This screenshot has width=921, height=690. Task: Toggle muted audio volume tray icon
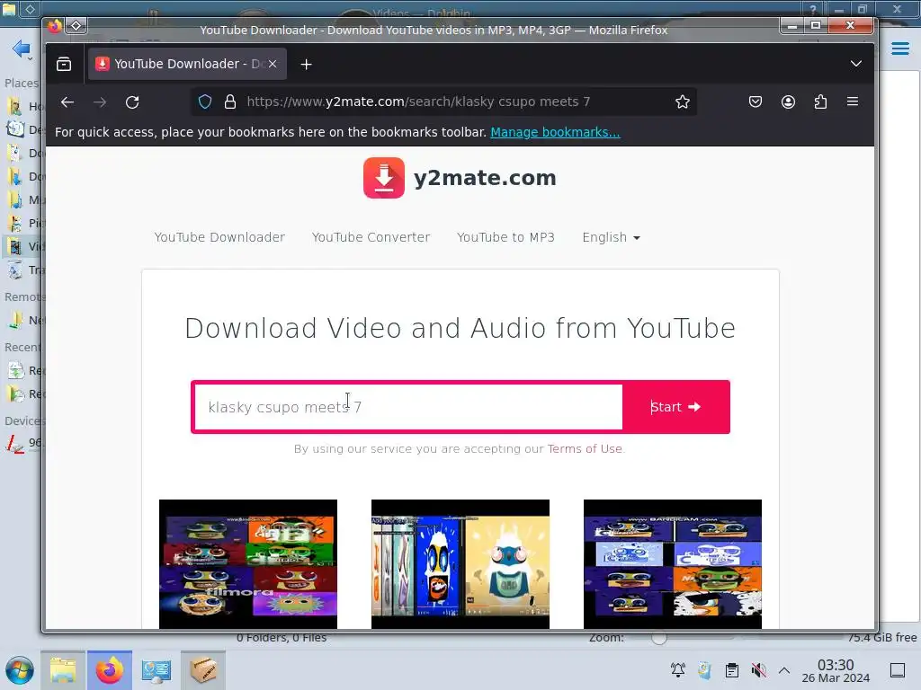tap(759, 670)
